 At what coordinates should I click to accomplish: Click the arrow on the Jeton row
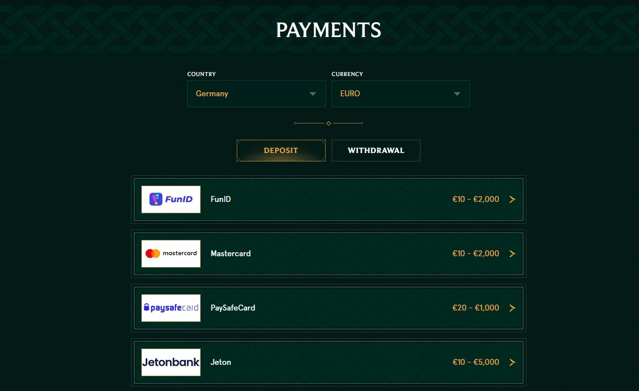(512, 362)
